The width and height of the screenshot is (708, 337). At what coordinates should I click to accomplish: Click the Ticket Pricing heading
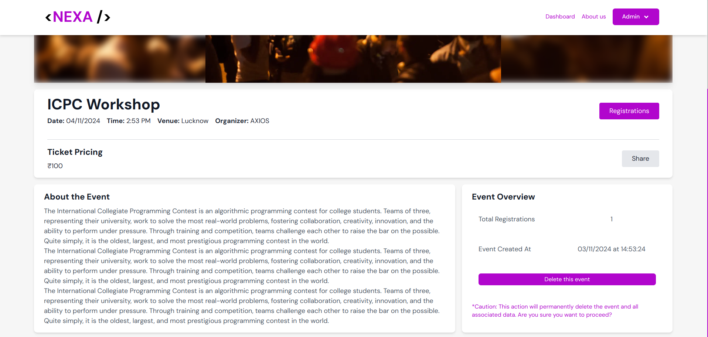(75, 152)
